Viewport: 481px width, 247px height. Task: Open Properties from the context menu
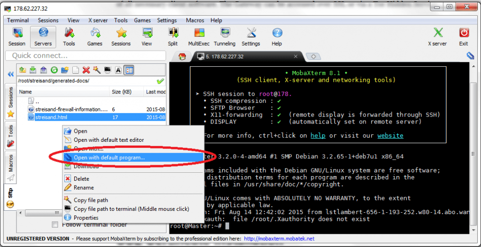click(x=133, y=218)
